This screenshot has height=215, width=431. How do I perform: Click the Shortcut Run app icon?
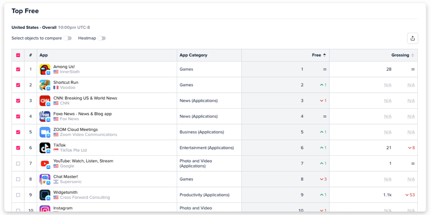point(45,85)
